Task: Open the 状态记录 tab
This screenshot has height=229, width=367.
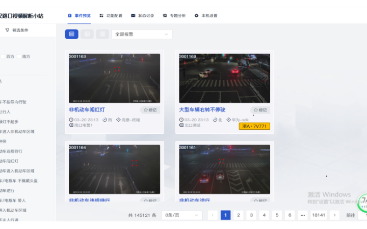Action: pos(143,16)
